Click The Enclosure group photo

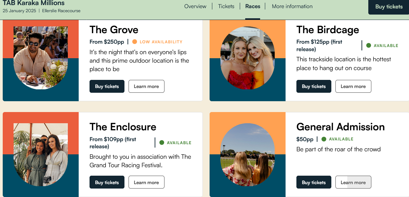click(41, 155)
